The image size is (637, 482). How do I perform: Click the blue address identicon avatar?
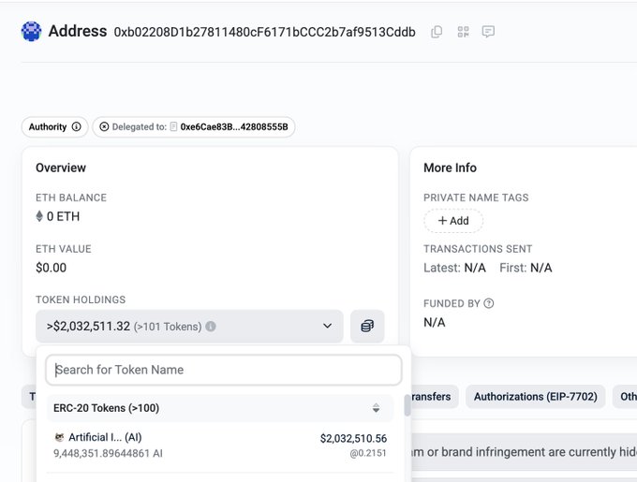tap(31, 31)
